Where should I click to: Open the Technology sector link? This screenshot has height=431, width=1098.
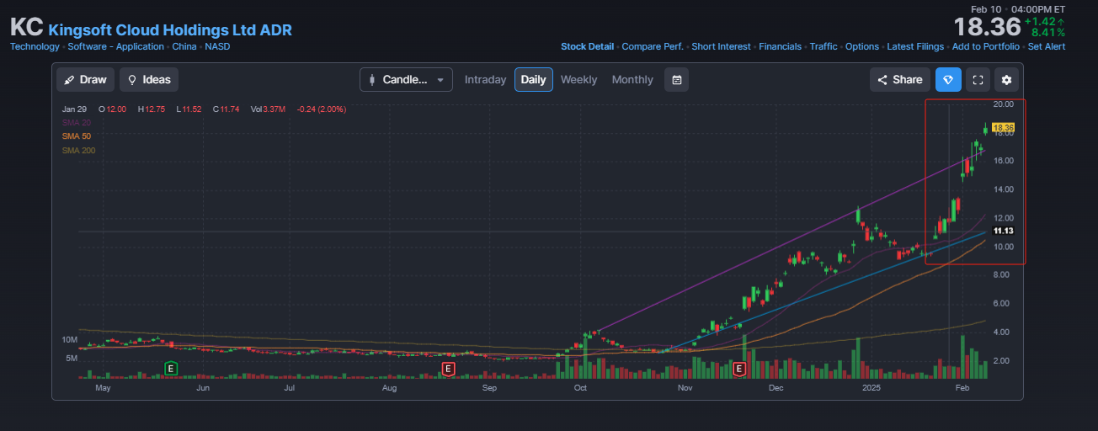coord(35,47)
